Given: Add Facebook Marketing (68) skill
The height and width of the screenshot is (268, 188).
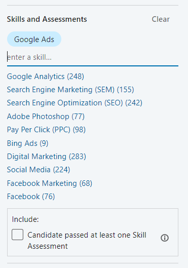Looking at the screenshot, I should [50, 183].
